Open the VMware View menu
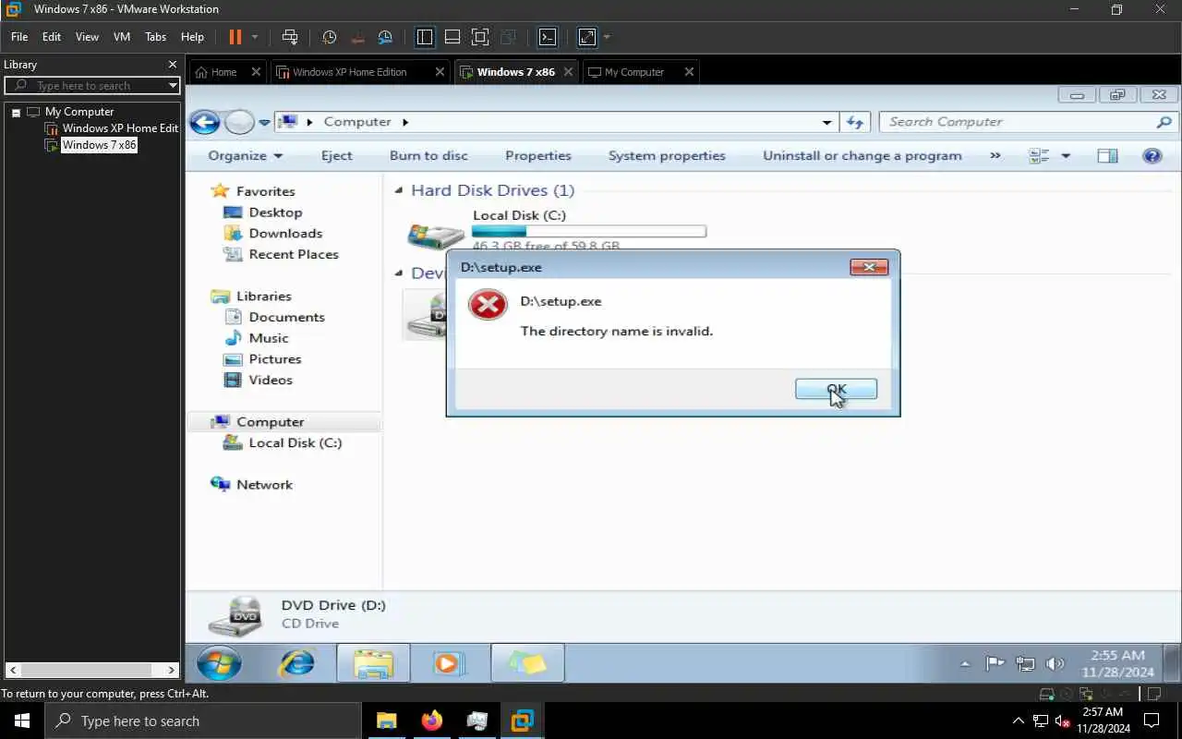Viewport: 1182px width, 739px height. (87, 37)
